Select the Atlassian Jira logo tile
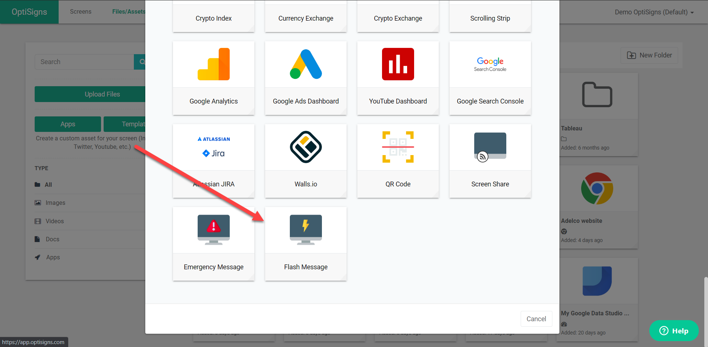 click(x=214, y=147)
